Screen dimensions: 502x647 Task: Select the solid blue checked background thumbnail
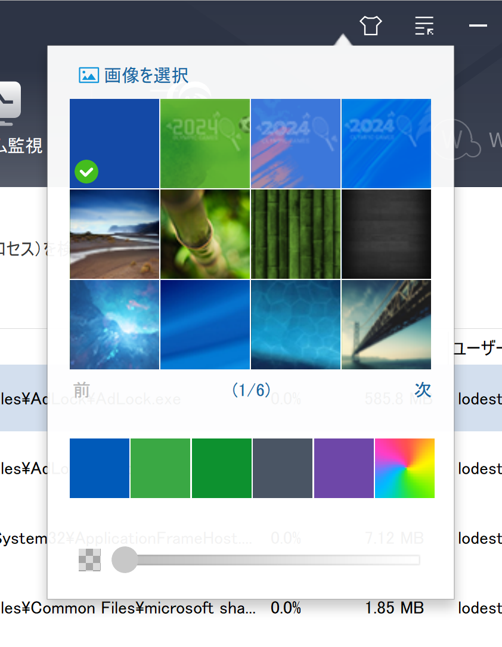tap(114, 143)
